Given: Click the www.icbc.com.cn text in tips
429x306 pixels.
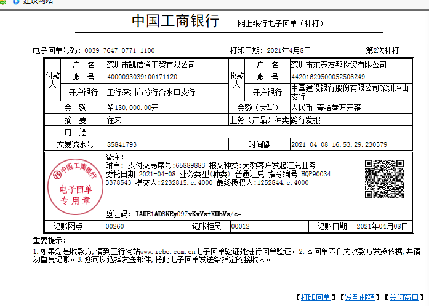Looking at the screenshot, I should pos(167,251).
